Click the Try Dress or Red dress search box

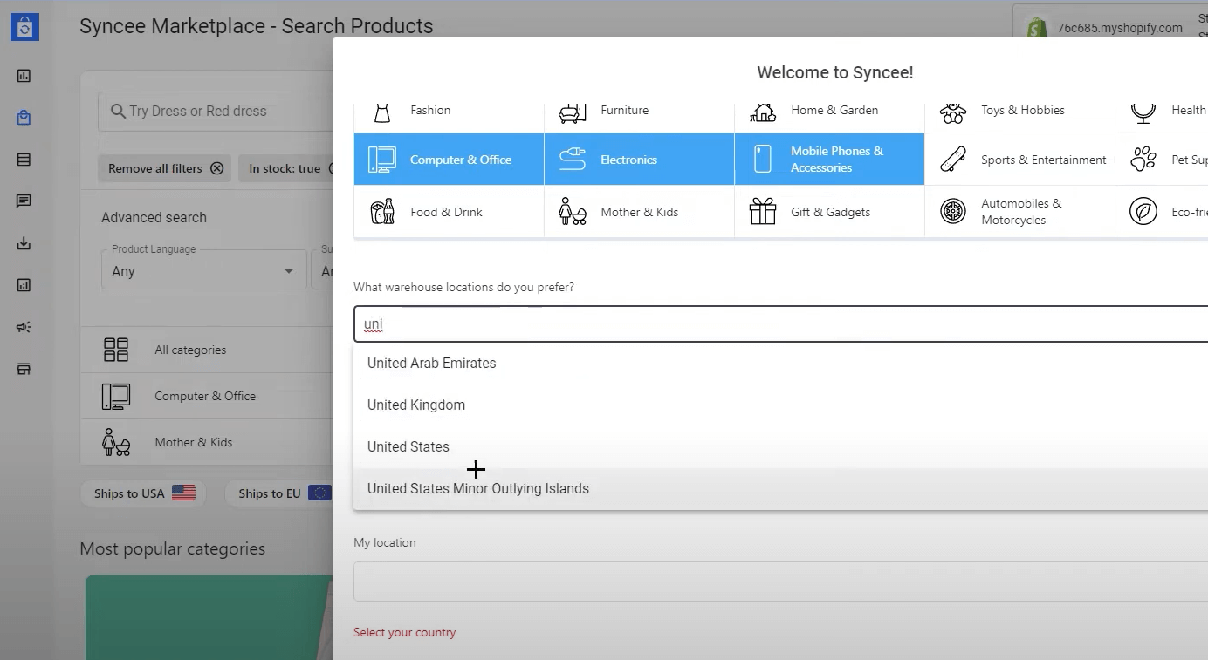[218, 112]
